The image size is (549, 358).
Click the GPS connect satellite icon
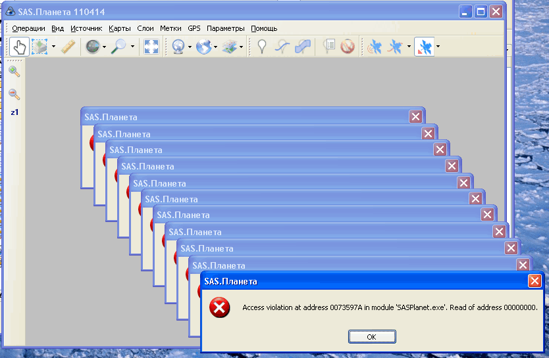[x=375, y=47]
